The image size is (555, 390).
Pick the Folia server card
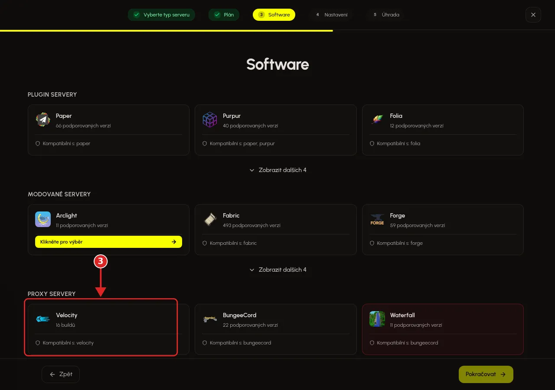pyautogui.click(x=443, y=130)
